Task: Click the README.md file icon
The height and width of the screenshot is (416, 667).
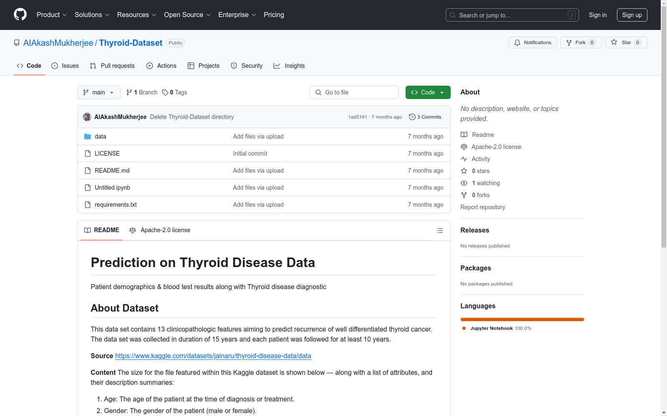Action: 88,171
